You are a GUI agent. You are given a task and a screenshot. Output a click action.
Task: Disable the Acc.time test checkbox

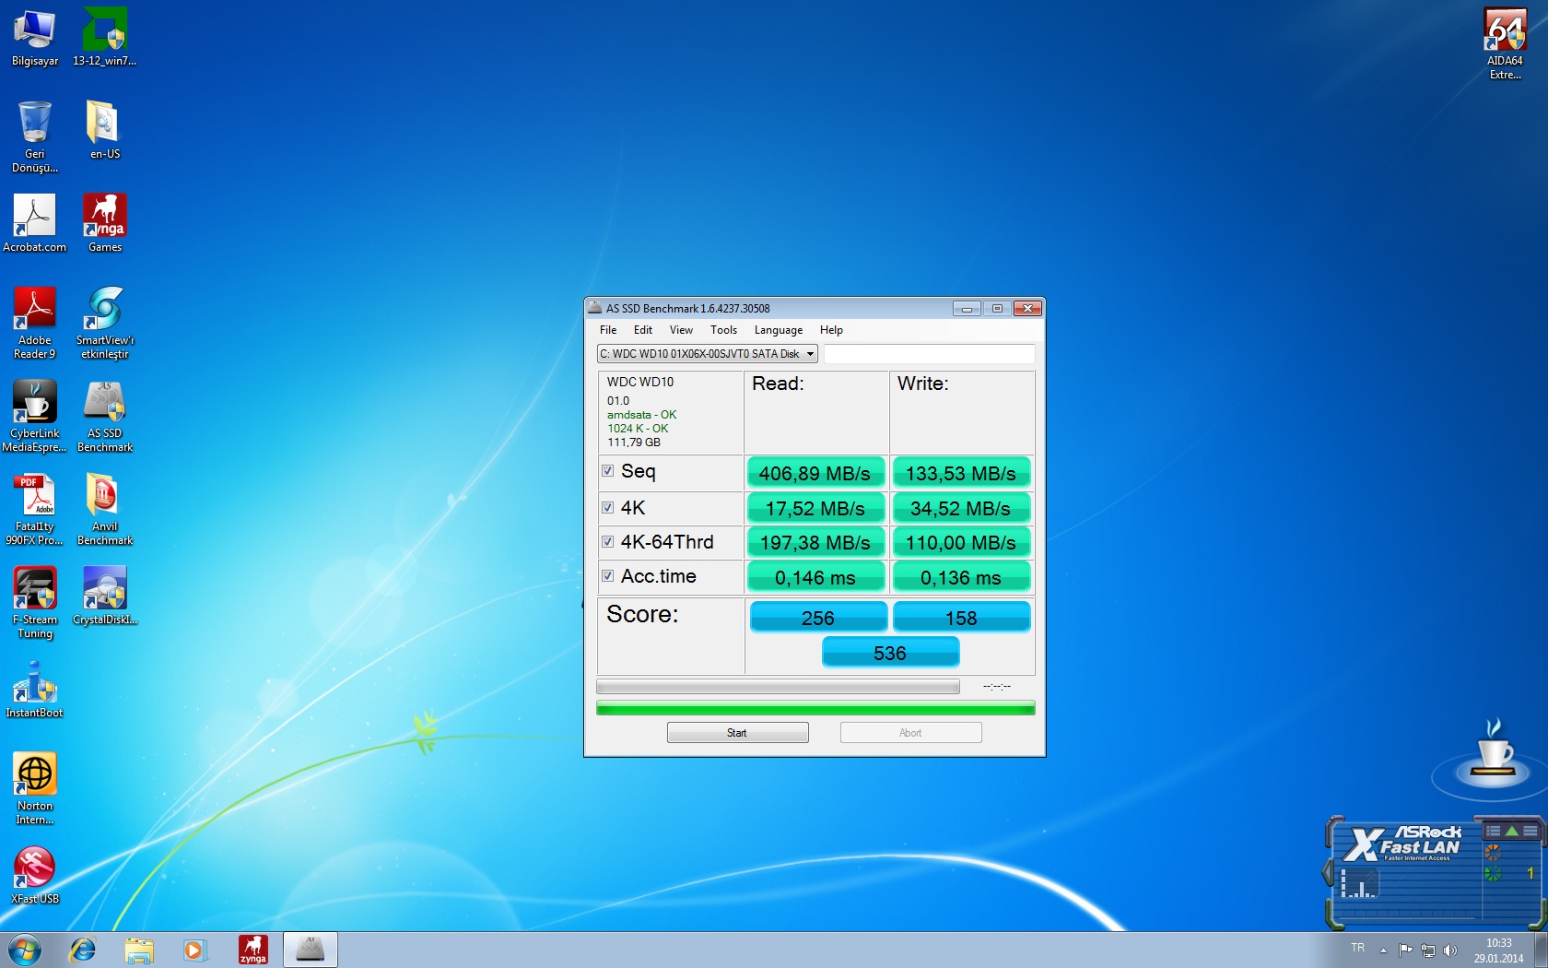pos(608,576)
